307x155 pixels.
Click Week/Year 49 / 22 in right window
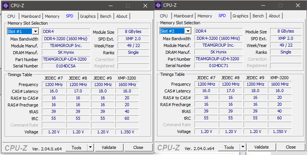click(286, 45)
